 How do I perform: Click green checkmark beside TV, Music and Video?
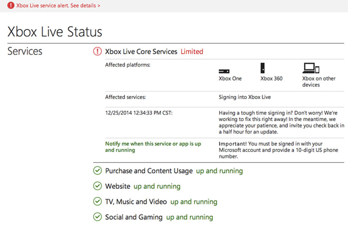click(x=97, y=202)
